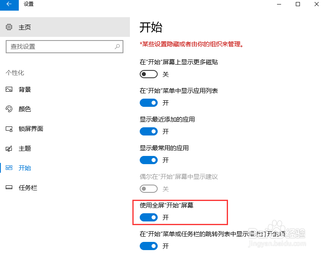
Task: Maximize the Settings window
Action: tap(298, 4)
